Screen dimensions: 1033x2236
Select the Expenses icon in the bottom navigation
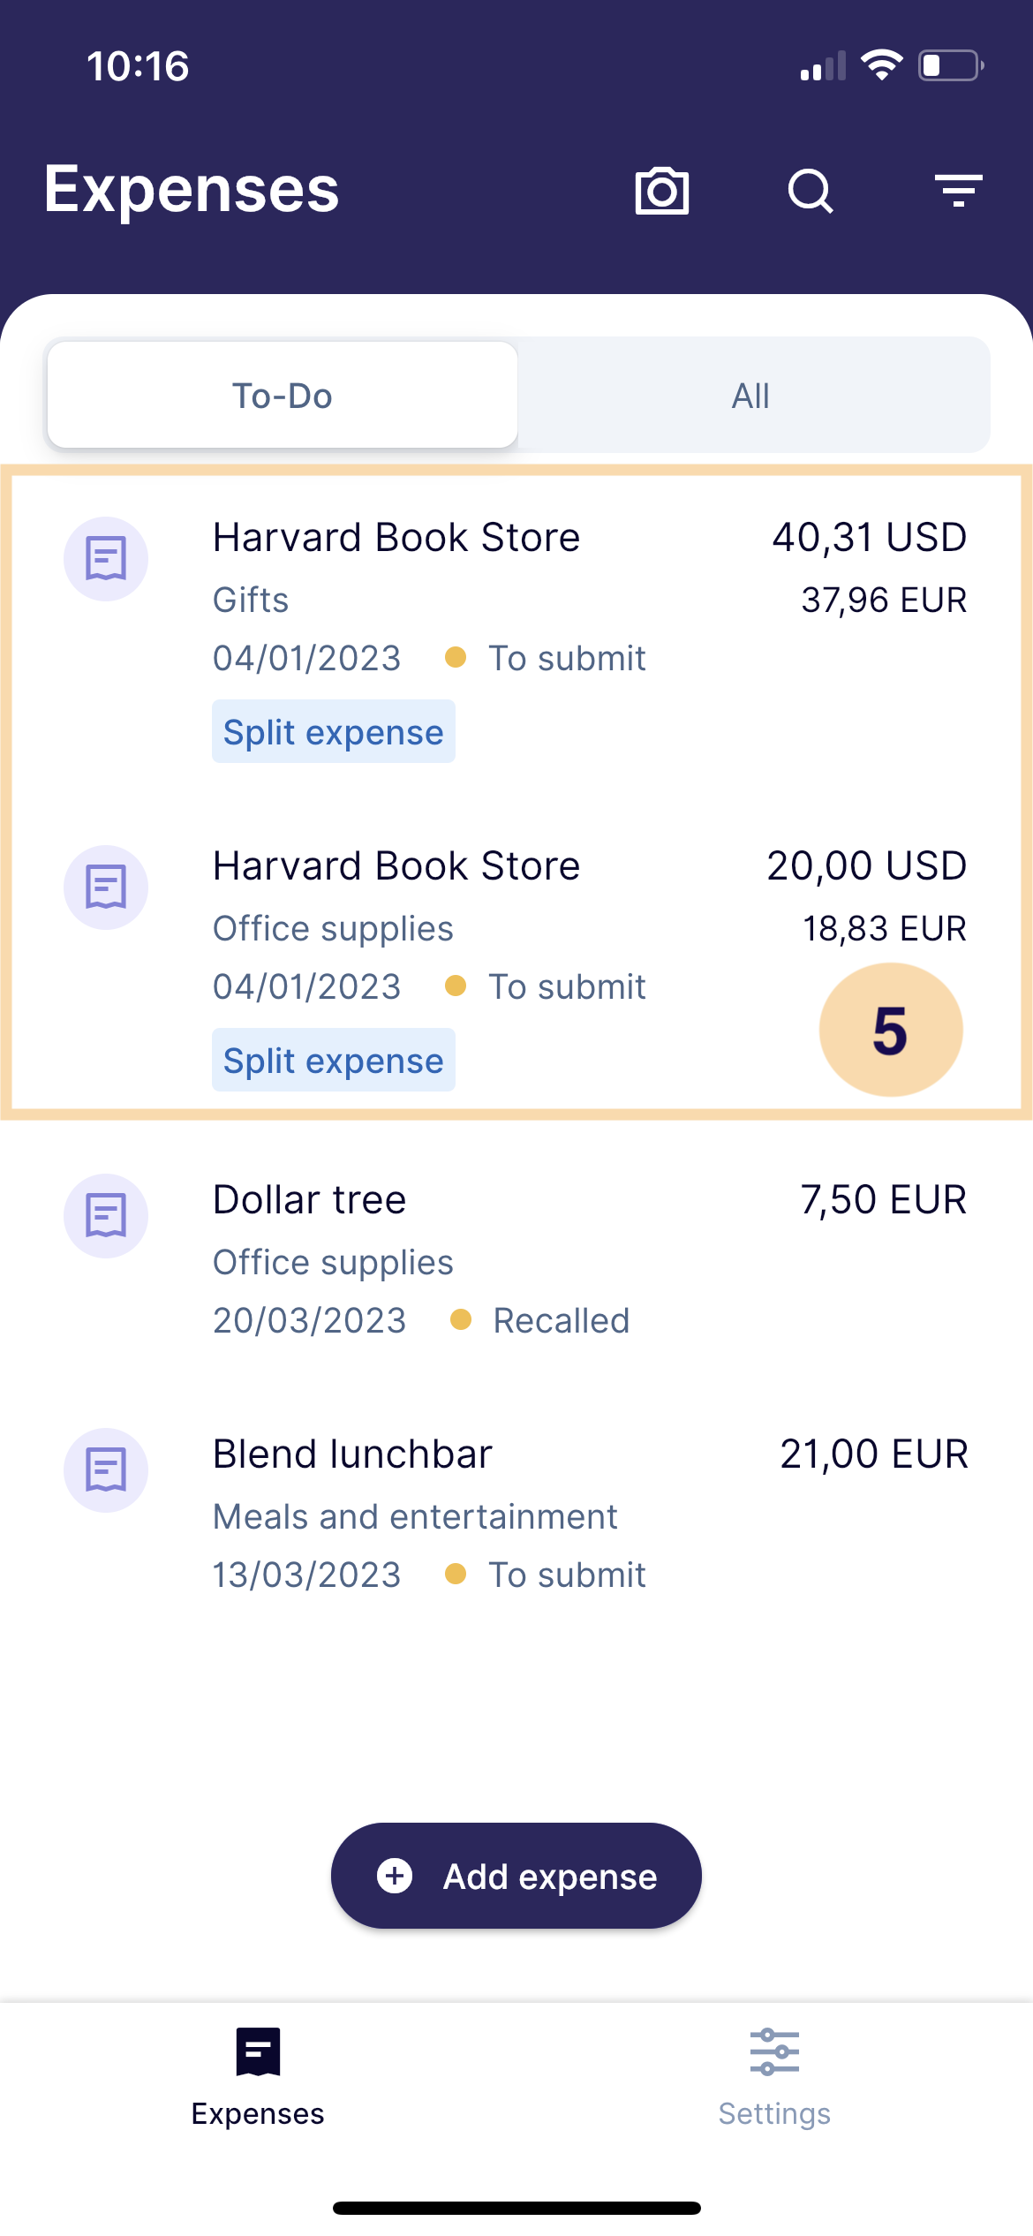(258, 2051)
